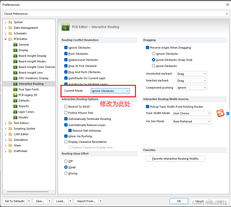Click the DRC Violations Display icon

click(15, 78)
